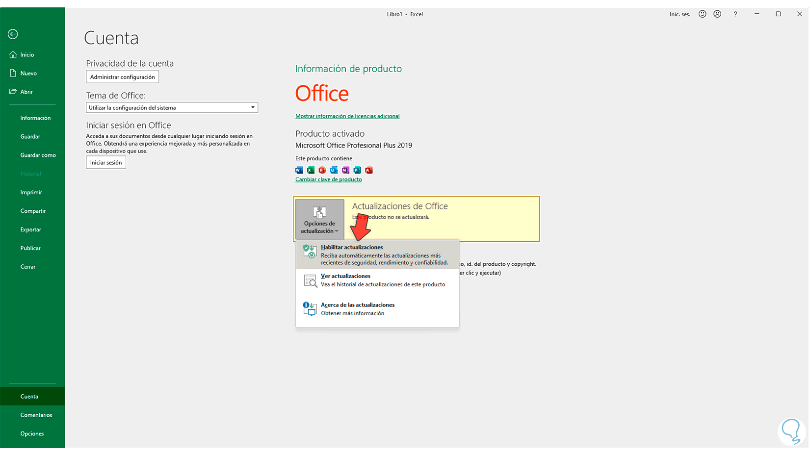Click the Excel app icon
This screenshot has width=809, height=455.
click(311, 170)
